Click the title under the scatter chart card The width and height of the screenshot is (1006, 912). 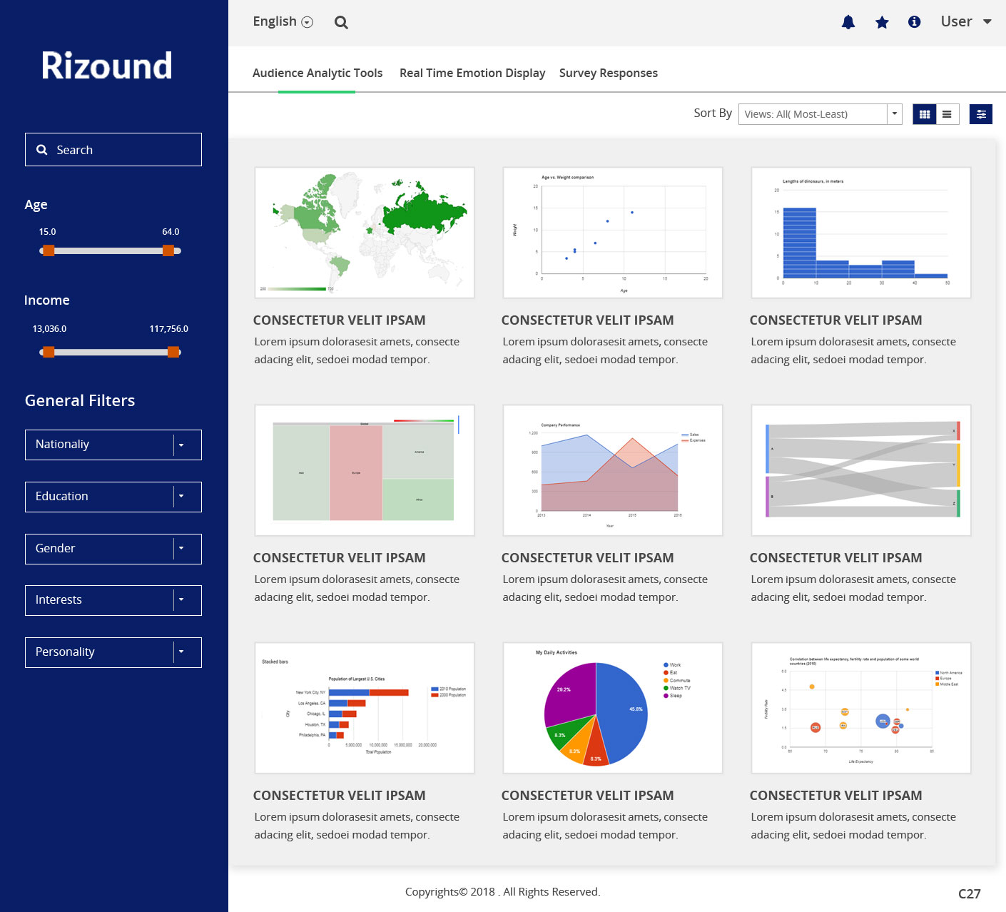(x=587, y=320)
